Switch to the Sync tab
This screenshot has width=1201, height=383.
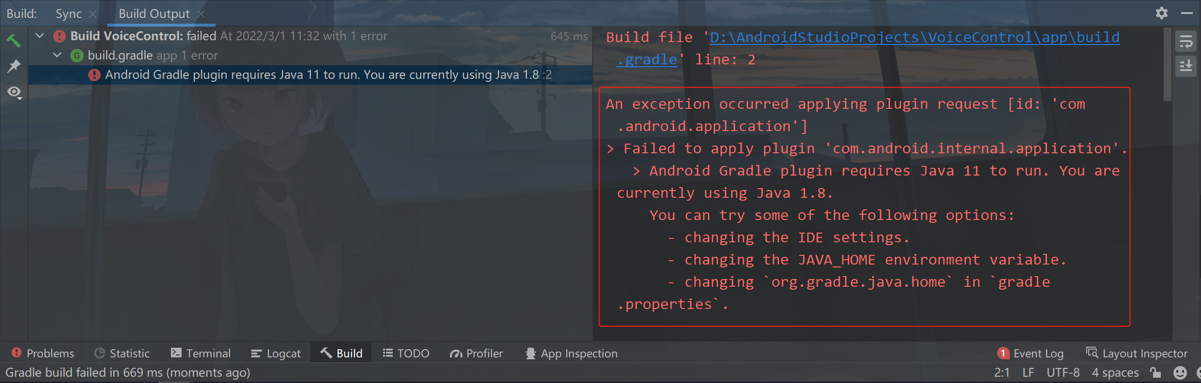tap(68, 14)
